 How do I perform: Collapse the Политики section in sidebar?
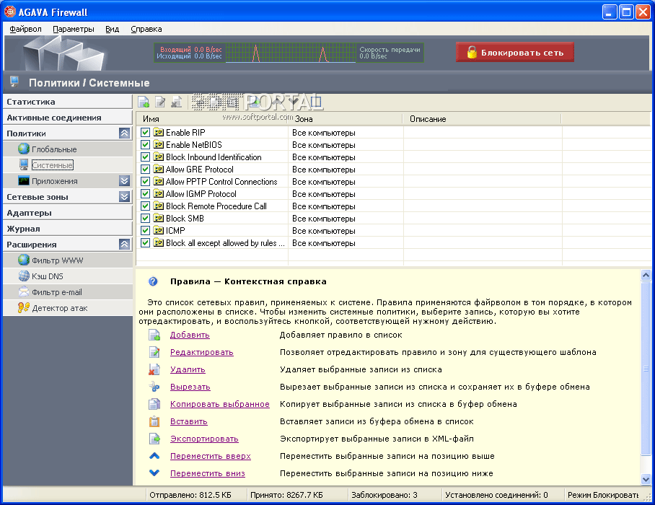(x=124, y=133)
